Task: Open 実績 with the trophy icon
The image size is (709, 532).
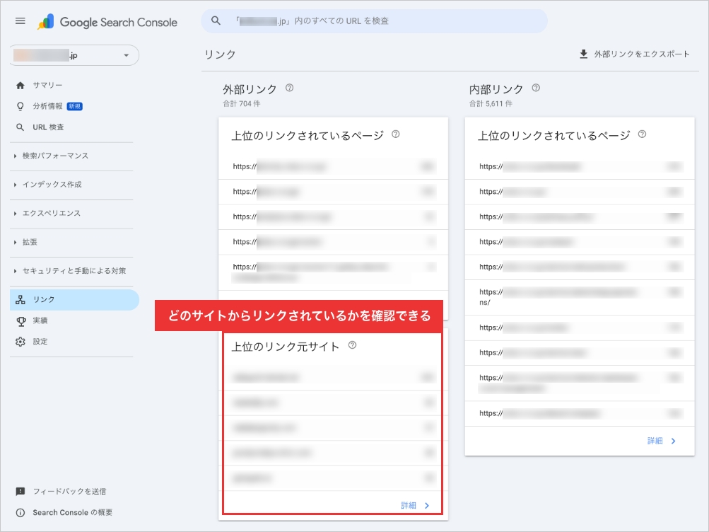Action: (x=40, y=320)
